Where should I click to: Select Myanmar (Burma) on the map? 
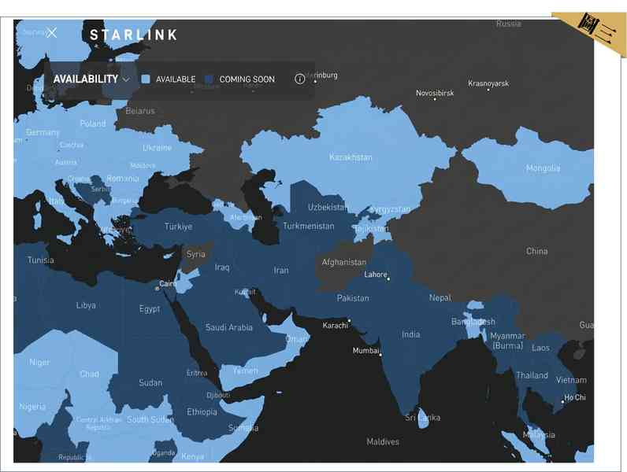(x=507, y=341)
